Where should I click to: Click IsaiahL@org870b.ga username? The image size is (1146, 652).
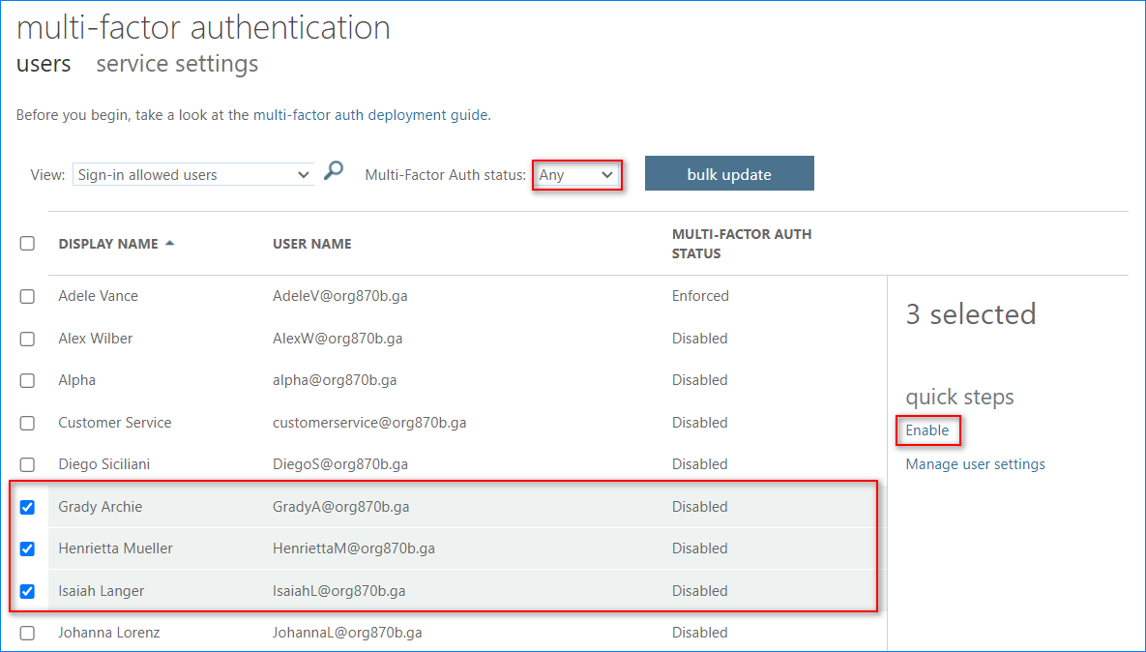tap(338, 591)
